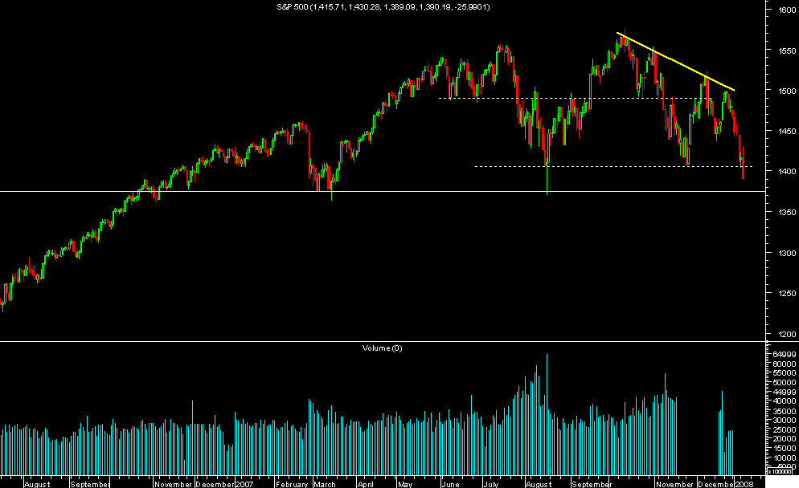Select the upper dotted line near 1490
This screenshot has height=488, width=799.
tap(576, 98)
